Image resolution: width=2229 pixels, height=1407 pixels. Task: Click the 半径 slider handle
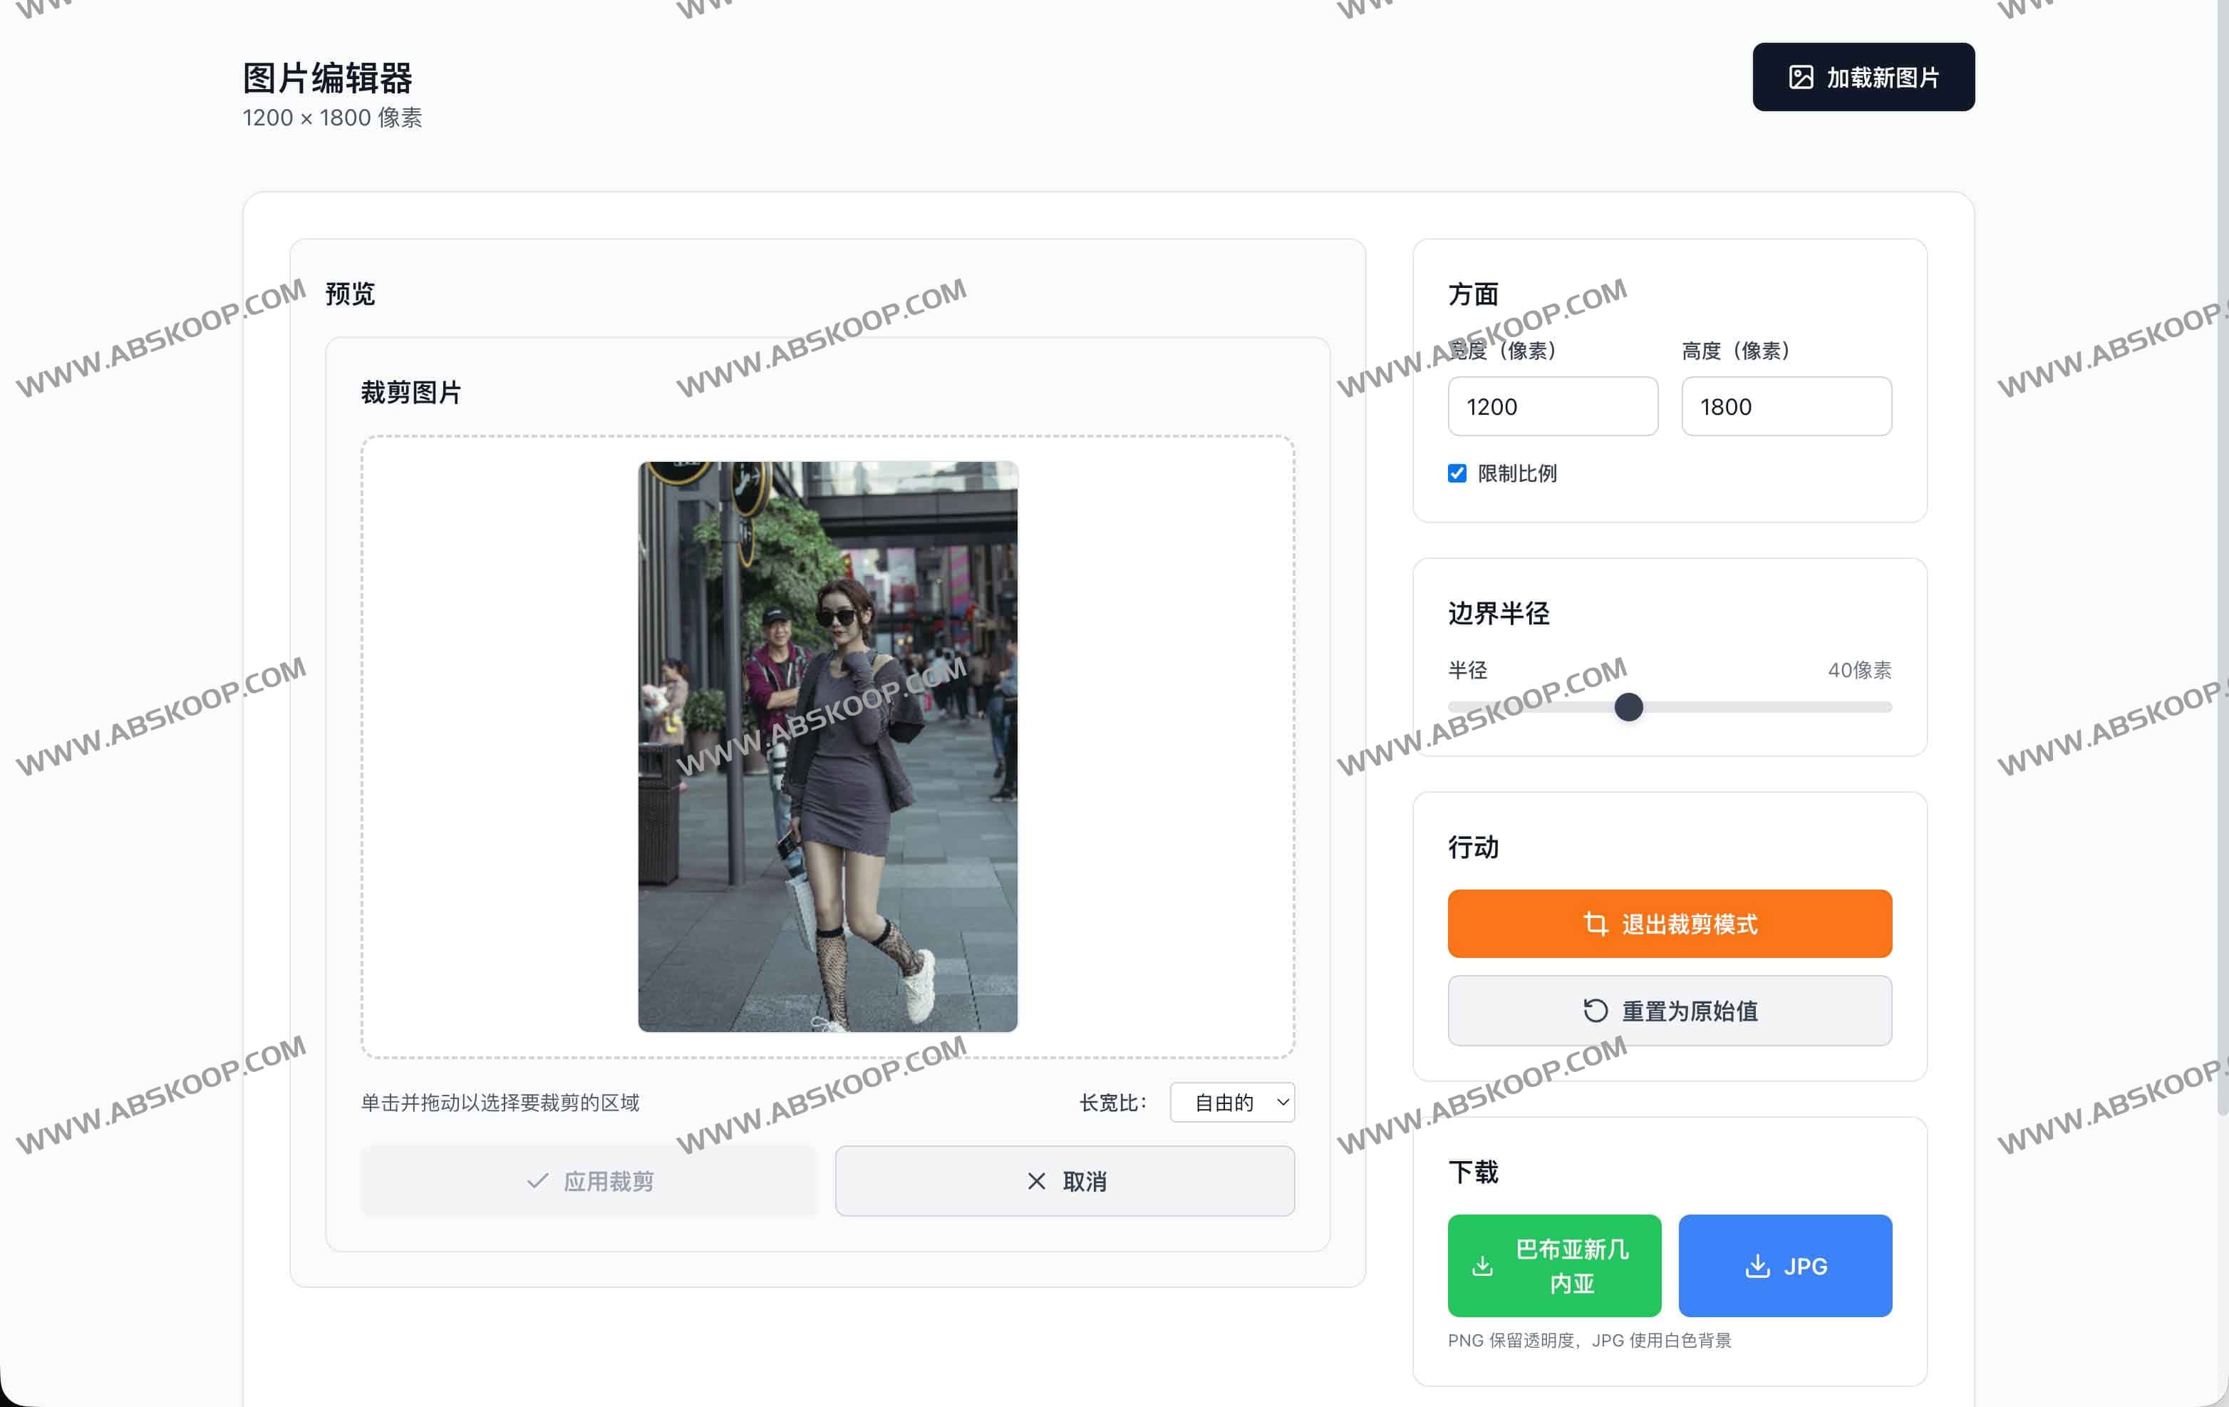(1628, 707)
